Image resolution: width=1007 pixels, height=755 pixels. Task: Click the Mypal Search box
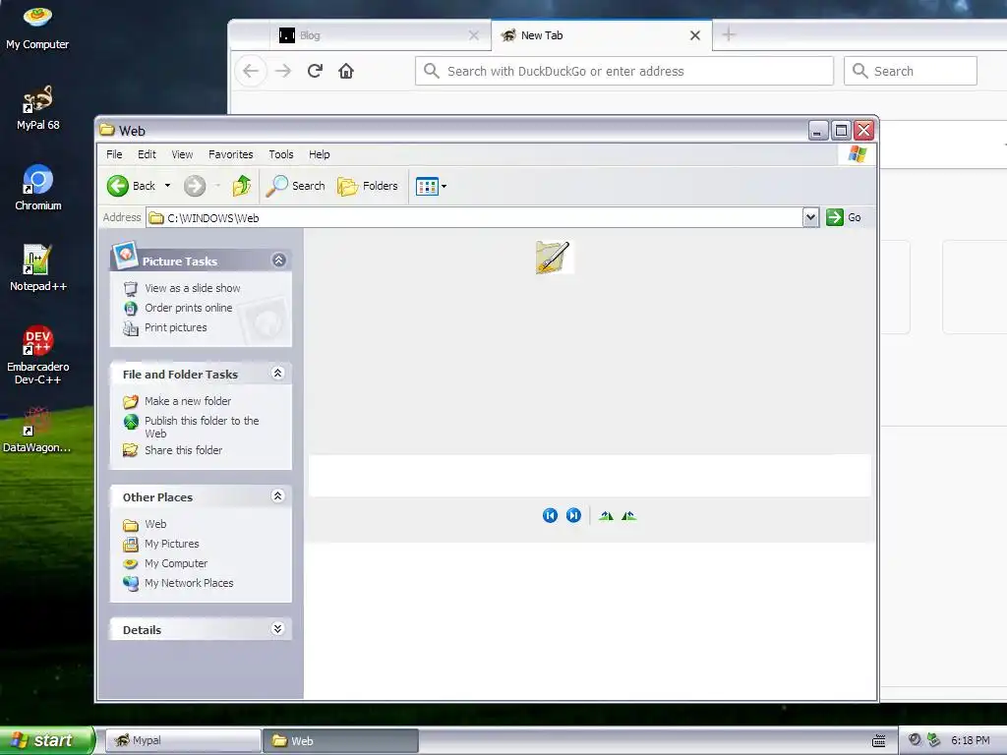pos(911,71)
